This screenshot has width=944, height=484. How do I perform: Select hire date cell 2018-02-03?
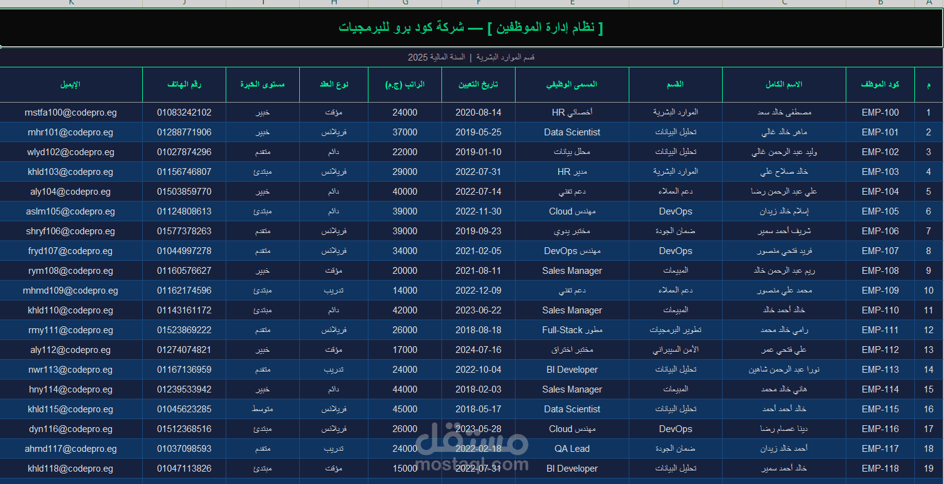click(x=478, y=389)
